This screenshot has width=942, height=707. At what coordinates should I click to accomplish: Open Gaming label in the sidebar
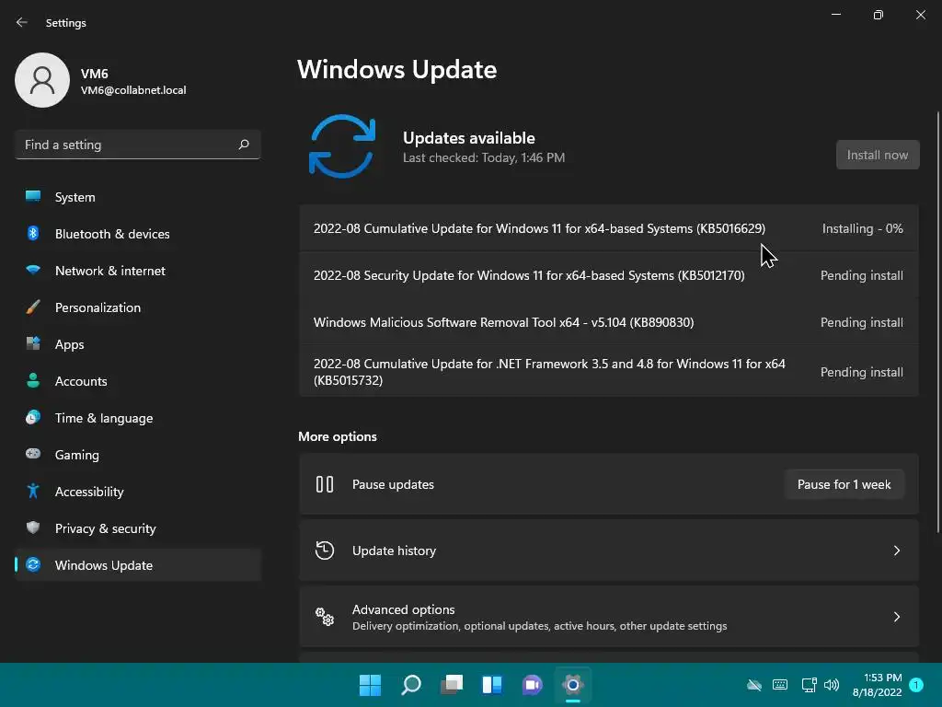(x=77, y=455)
